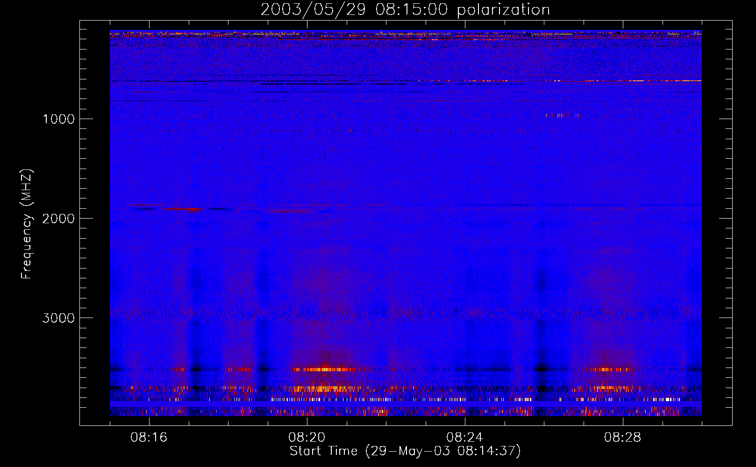This screenshot has width=756, height=467.
Task: Click the 08:28 time tick label
Action: 623,438
